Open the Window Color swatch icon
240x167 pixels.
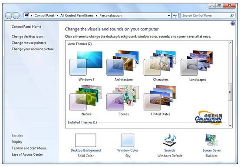coord(128,140)
